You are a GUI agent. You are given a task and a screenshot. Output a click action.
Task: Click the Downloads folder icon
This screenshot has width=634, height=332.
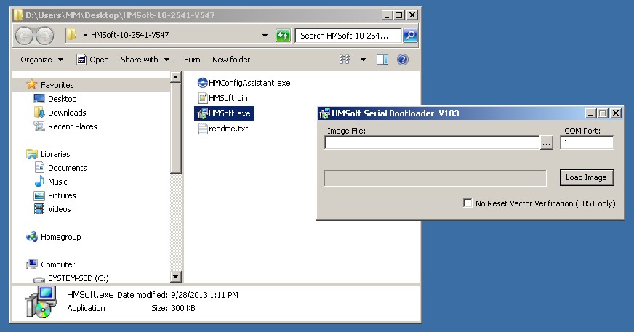click(x=39, y=113)
